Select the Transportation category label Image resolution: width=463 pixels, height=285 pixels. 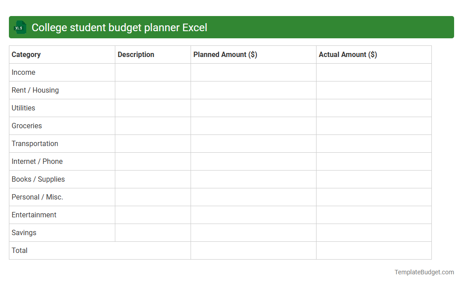pos(35,143)
